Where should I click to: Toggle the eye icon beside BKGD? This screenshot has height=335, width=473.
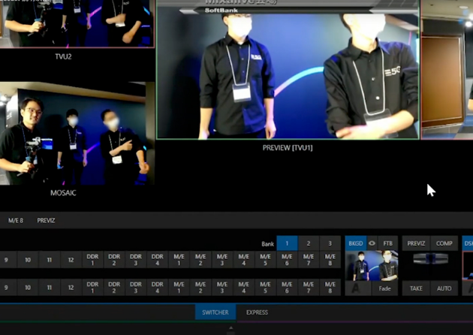click(x=372, y=243)
